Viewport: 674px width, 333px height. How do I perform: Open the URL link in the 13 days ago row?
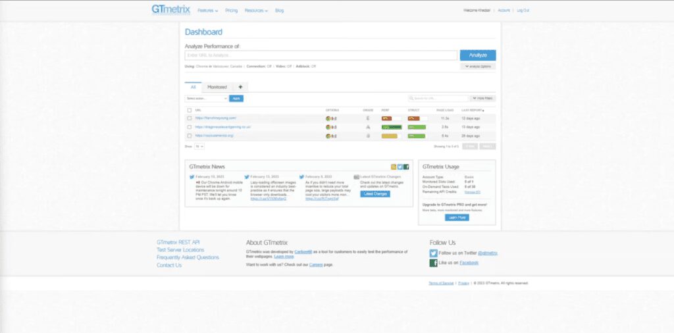pyautogui.click(x=222, y=127)
